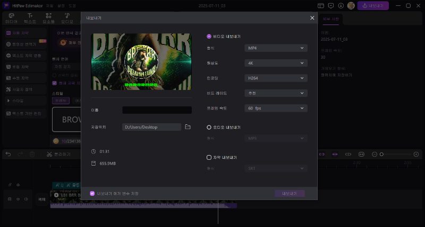Enable the Subtitle export checkbox
Viewport: 425px width, 227px height.
209,157
